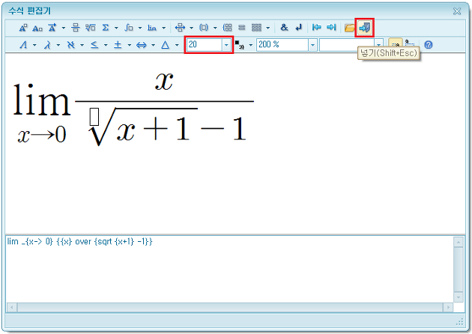Expand the matrix options dropdown

click(x=268, y=28)
